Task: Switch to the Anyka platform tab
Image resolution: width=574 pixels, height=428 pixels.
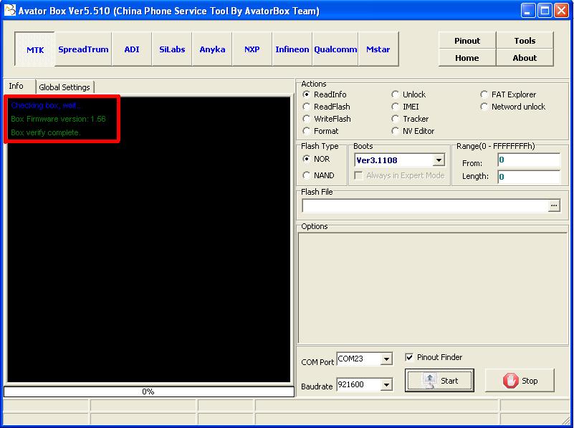Action: pos(212,49)
